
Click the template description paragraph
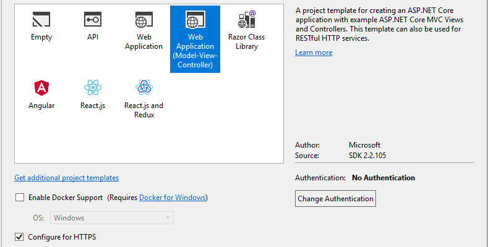(x=383, y=25)
